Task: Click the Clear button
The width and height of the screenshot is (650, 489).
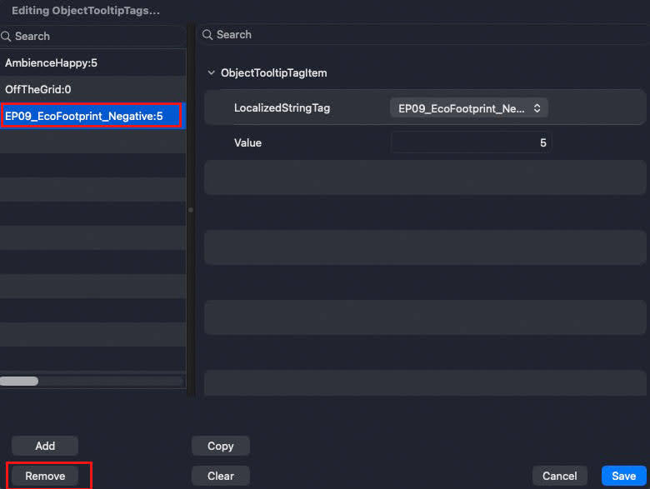Action: (221, 476)
